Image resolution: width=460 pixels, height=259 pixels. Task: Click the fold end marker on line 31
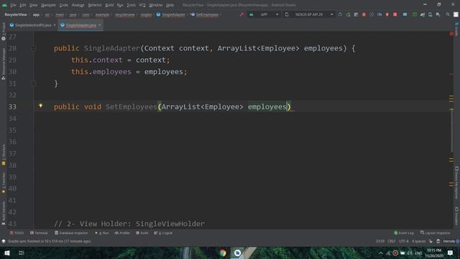pyautogui.click(x=34, y=83)
